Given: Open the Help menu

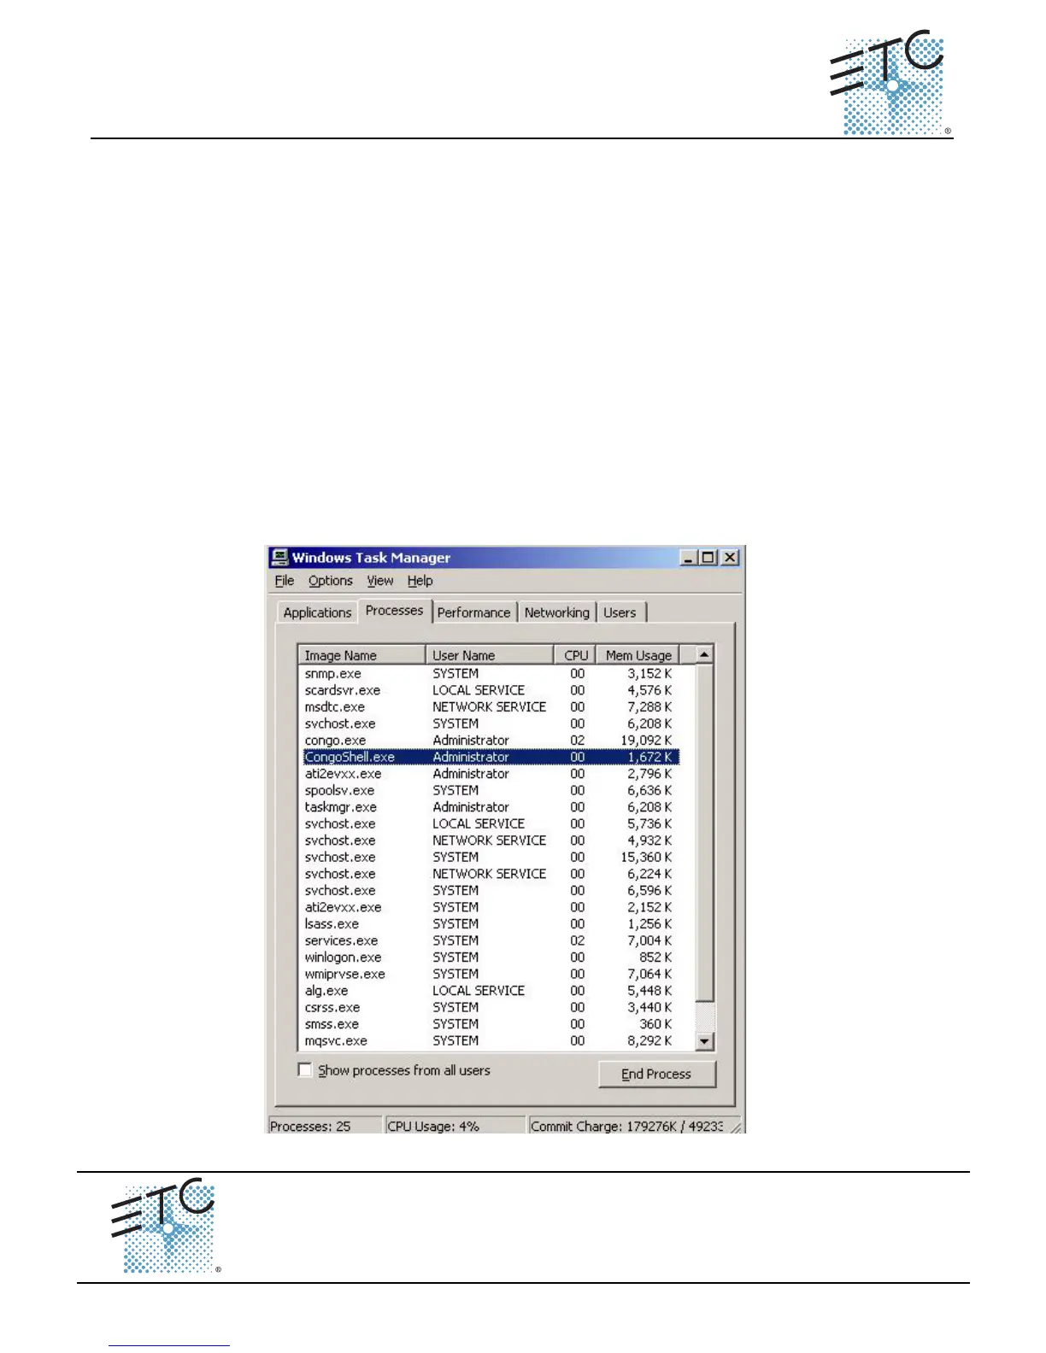Looking at the screenshot, I should coord(420,581).
